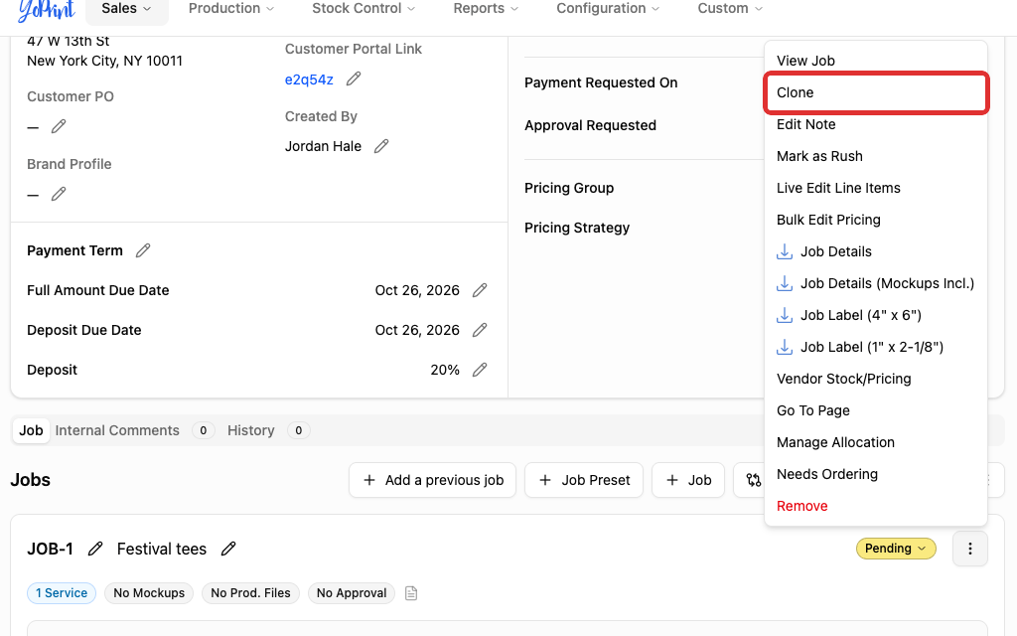This screenshot has height=636, width=1017.
Task: Switch to the Internal Comments tab
Action: (x=134, y=430)
